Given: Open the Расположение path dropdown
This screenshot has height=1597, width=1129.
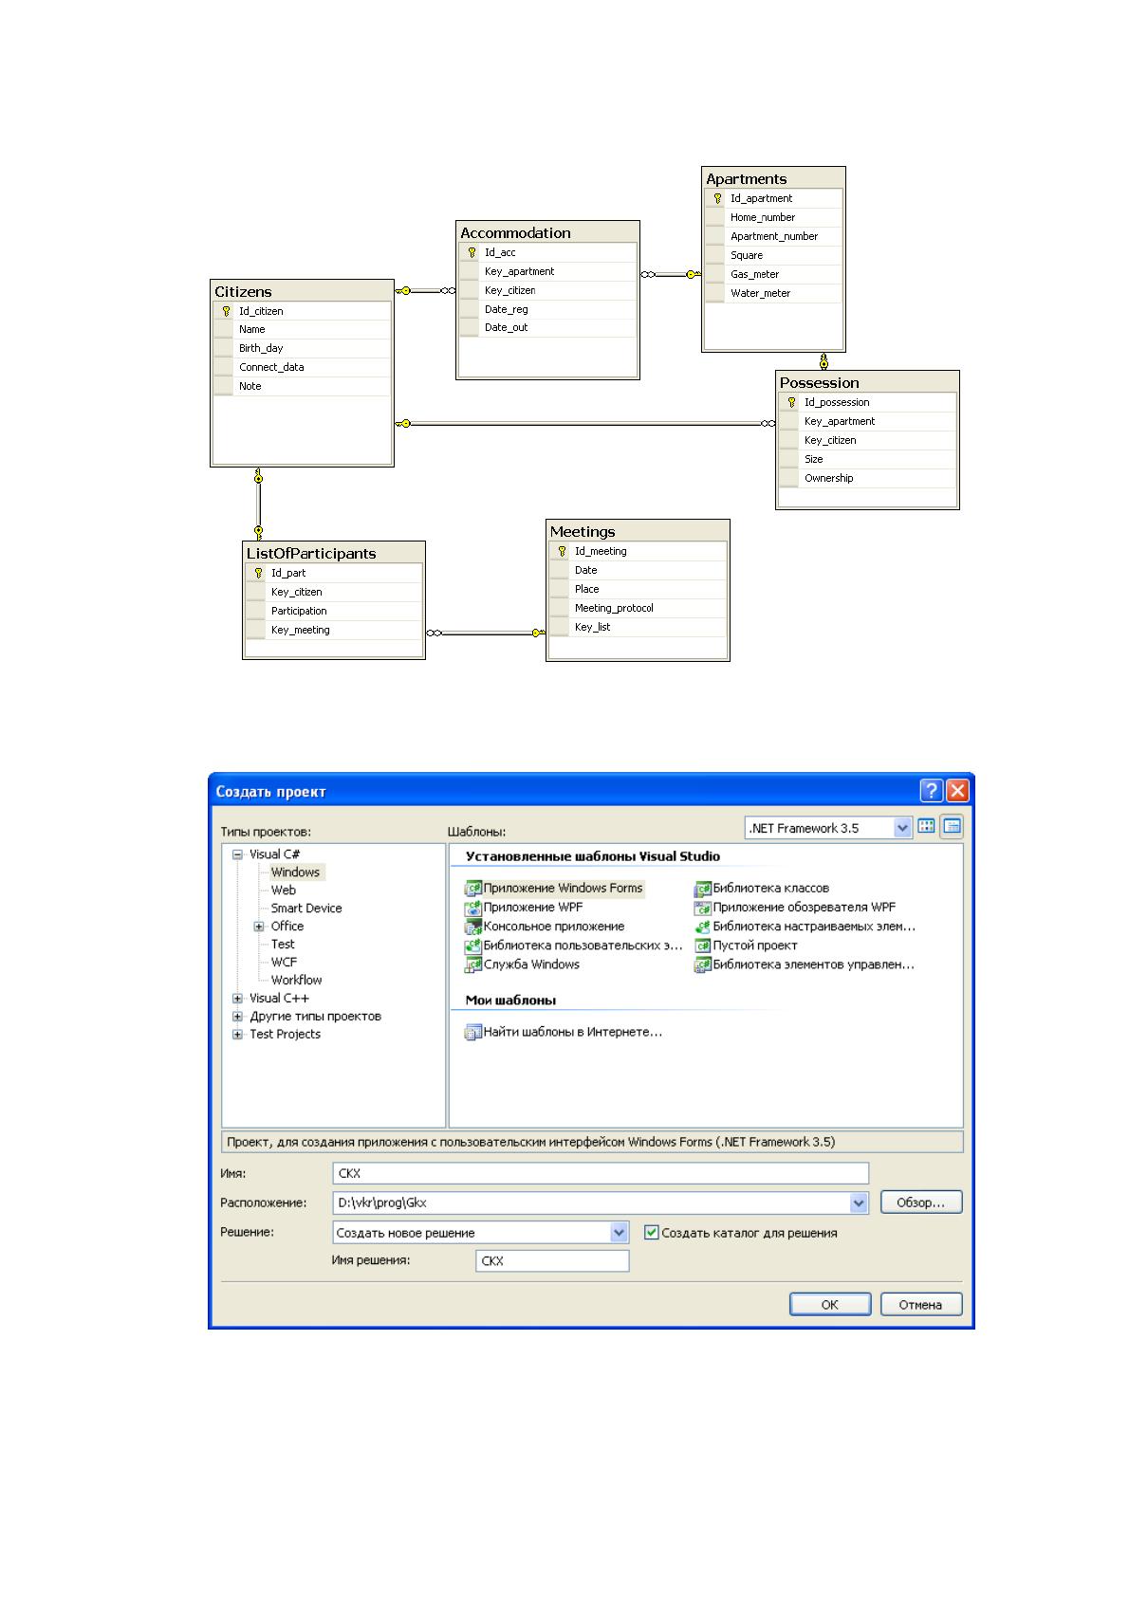Looking at the screenshot, I should [x=859, y=1202].
